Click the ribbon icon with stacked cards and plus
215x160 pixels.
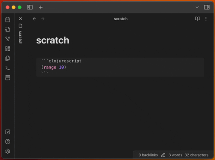click(8, 77)
